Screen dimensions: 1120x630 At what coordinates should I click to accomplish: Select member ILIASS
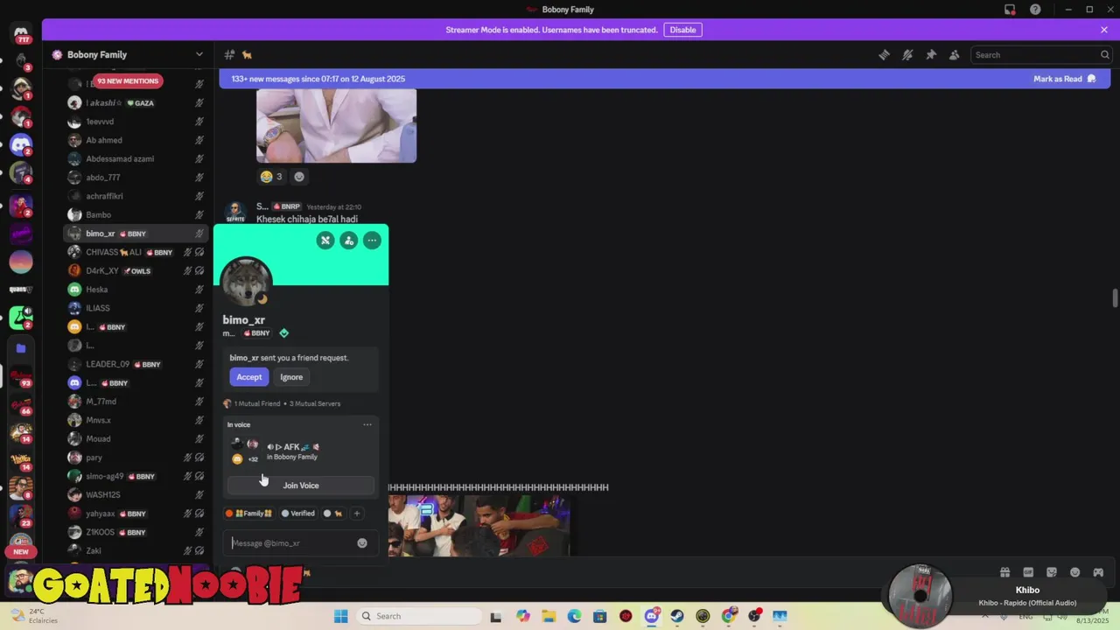tap(136, 308)
